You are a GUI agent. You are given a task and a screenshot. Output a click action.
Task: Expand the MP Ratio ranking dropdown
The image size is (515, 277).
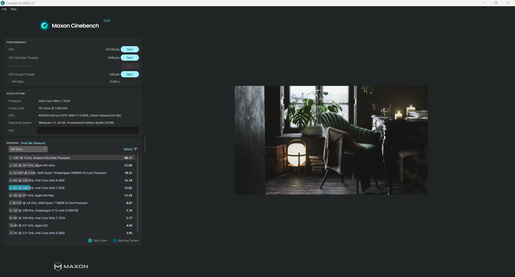point(28,149)
